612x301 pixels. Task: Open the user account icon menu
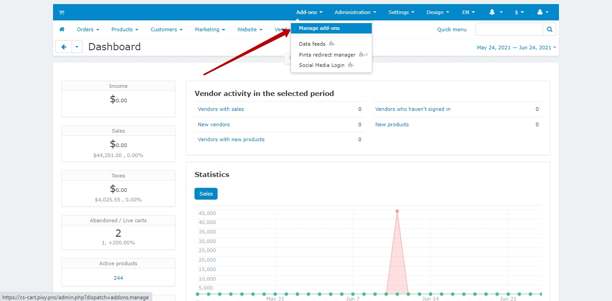(x=542, y=12)
